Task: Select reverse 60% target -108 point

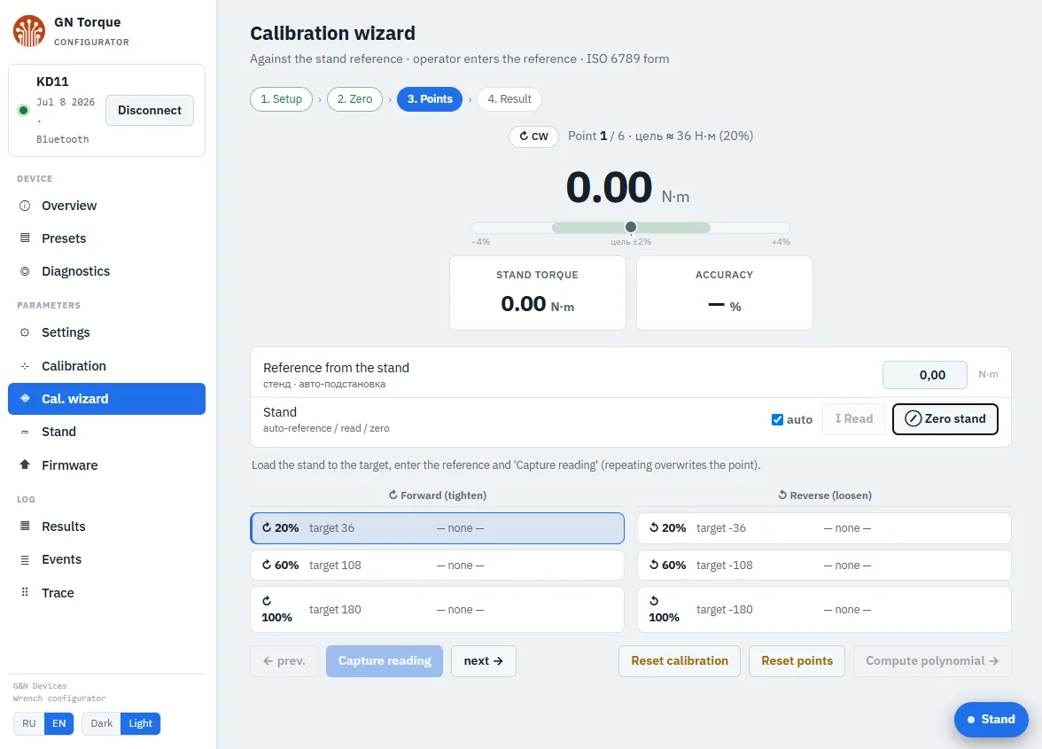Action: pyautogui.click(x=824, y=565)
